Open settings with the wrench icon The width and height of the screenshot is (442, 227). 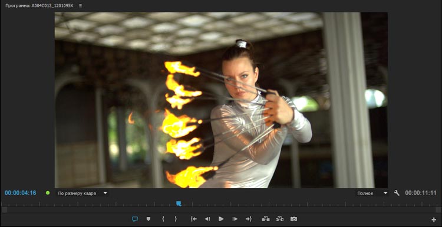pos(397,193)
